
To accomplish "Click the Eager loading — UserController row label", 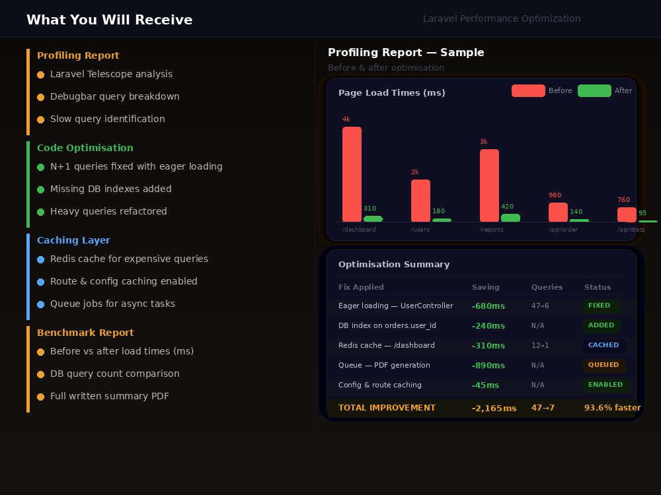I will [x=395, y=306].
